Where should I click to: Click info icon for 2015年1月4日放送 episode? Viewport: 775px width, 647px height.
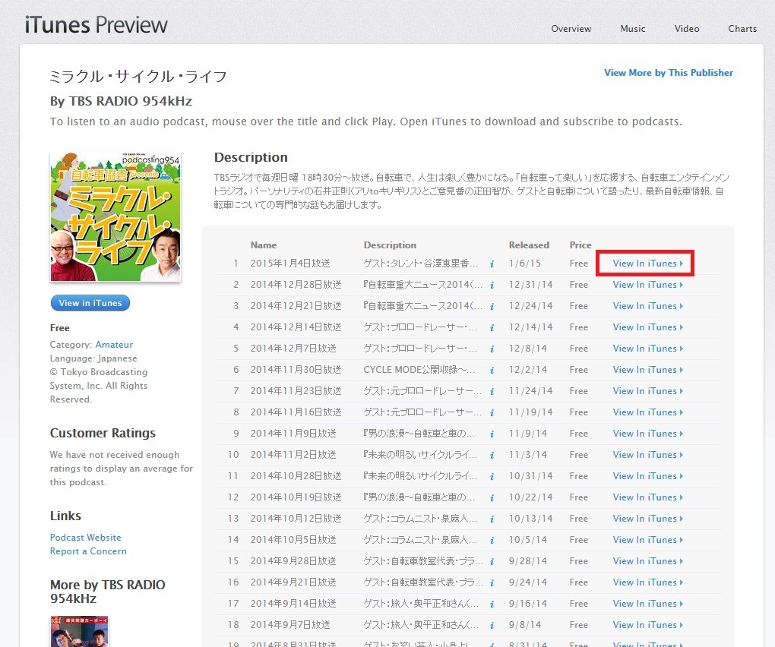pos(492,264)
